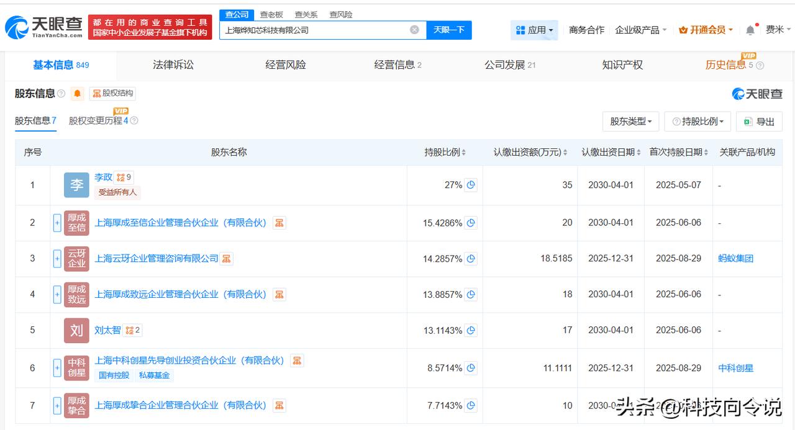The height and width of the screenshot is (430, 795).
Task: Open the 股权结构 chart button
Action: (x=112, y=94)
